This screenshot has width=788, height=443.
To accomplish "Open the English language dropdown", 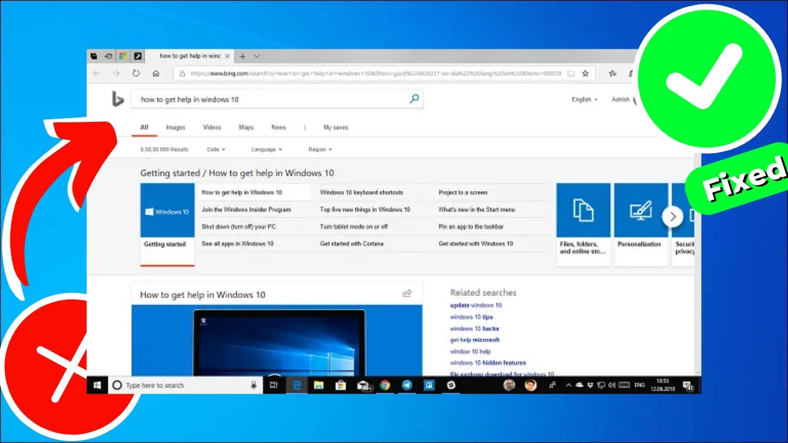I will pyautogui.click(x=584, y=99).
